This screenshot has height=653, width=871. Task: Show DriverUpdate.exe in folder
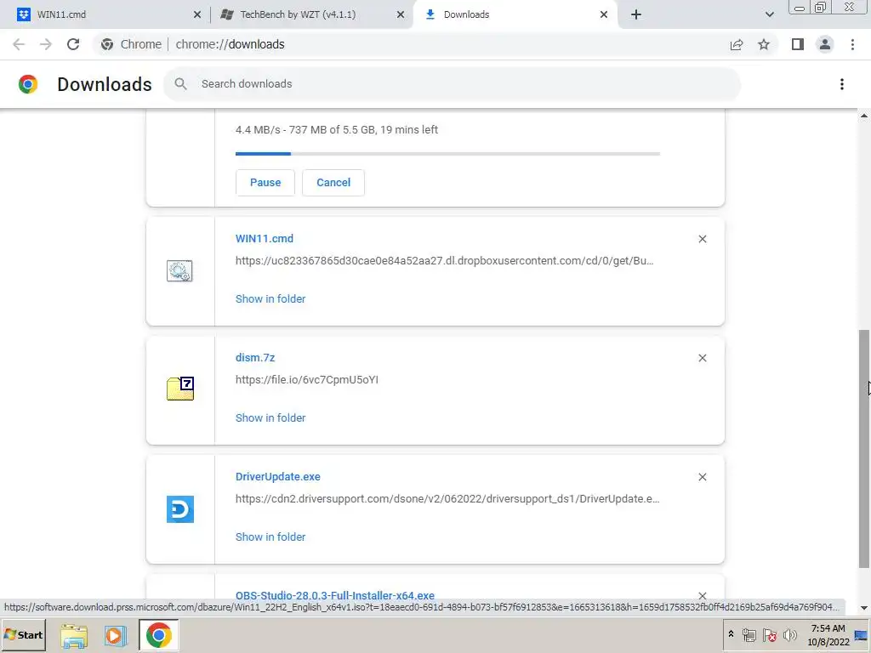coord(270,537)
